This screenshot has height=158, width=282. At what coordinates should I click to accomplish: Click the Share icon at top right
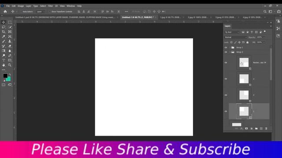(279, 11)
